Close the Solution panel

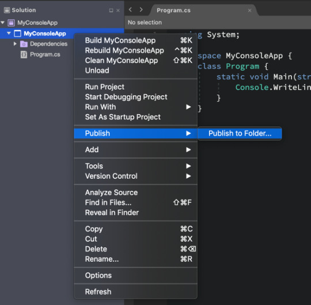[x=118, y=10]
